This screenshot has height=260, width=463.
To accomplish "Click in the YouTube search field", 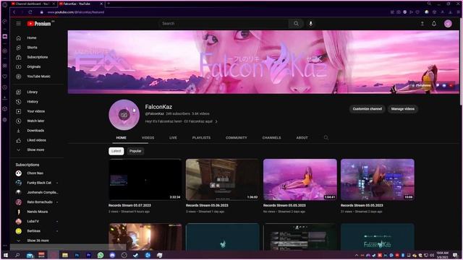I will coord(224,24).
